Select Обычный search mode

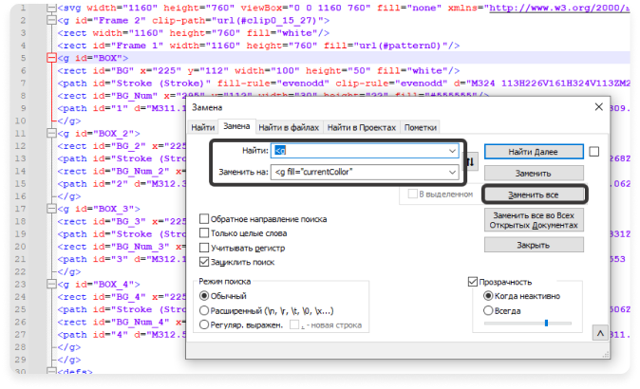pyautogui.click(x=204, y=296)
